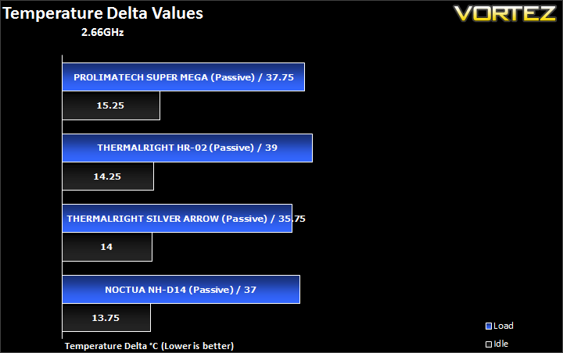Click the 2.66GHz subtitle
This screenshot has height=353, width=563.
(x=102, y=32)
